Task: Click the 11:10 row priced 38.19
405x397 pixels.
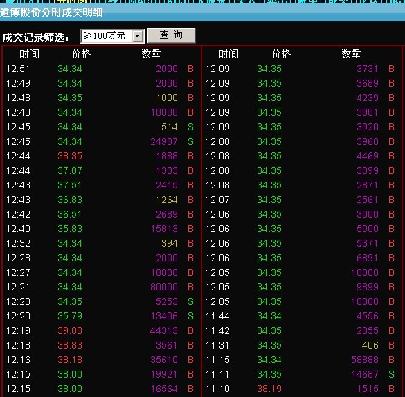Action: pyautogui.click(x=301, y=389)
